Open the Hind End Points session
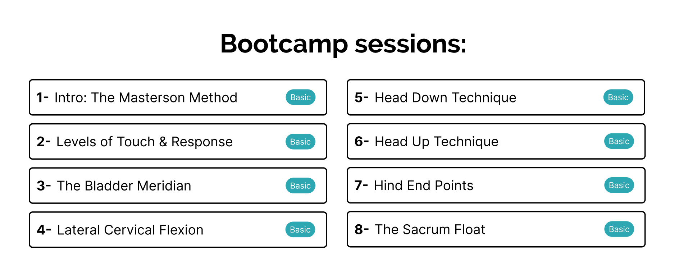The image size is (679, 275). pyautogui.click(x=424, y=185)
